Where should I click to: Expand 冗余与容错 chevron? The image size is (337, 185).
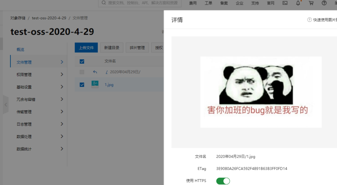pyautogui.click(x=62, y=99)
